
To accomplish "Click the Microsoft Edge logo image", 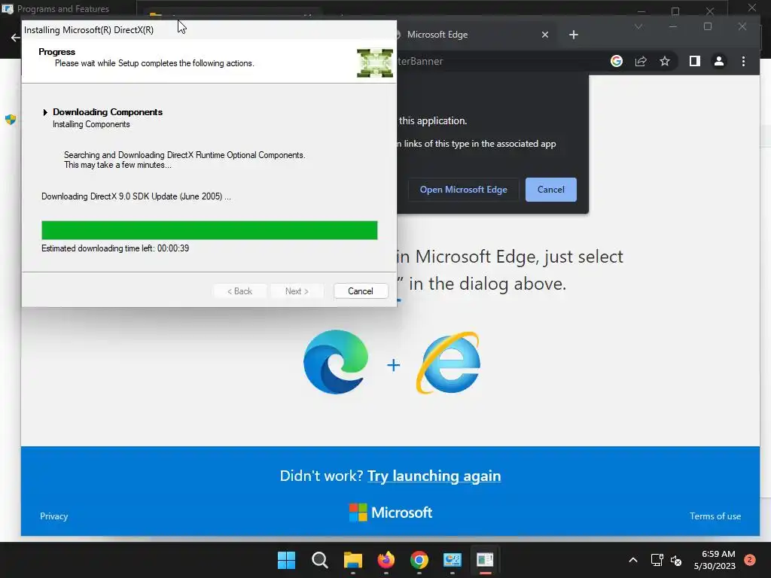I will point(335,362).
